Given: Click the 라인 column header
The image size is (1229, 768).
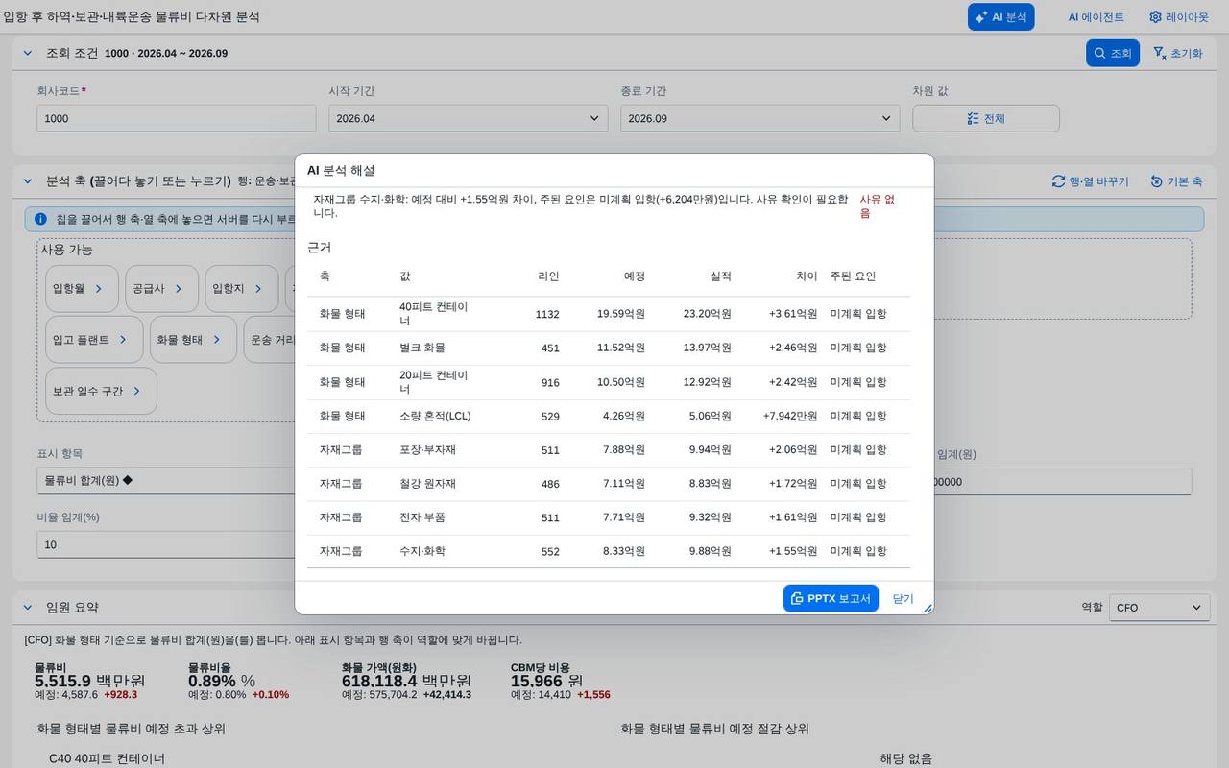Looking at the screenshot, I should click(x=548, y=276).
